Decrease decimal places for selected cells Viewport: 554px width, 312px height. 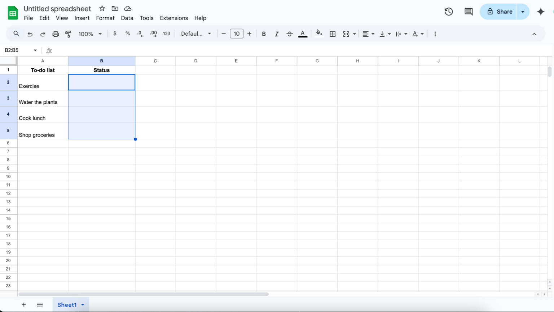click(140, 34)
